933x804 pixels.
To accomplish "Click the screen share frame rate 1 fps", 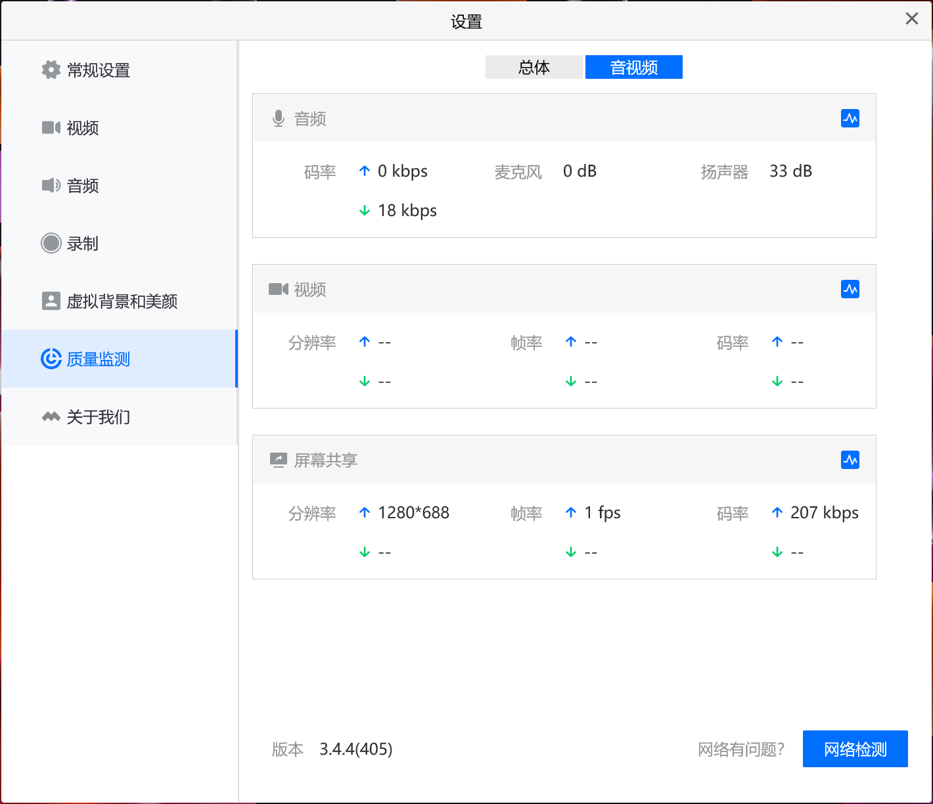I will tap(603, 513).
